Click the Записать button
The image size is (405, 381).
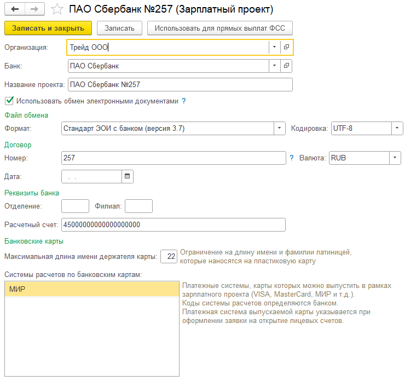pyautogui.click(x=119, y=28)
